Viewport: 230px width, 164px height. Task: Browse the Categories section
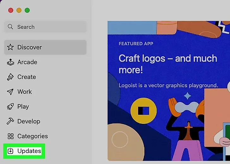pos(45,136)
